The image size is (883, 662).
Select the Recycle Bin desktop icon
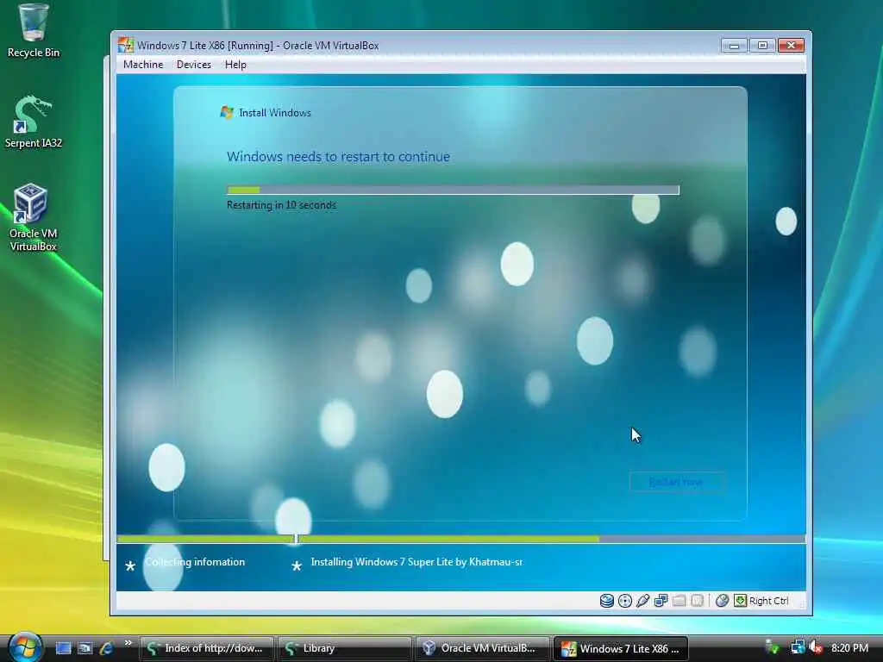34,31
